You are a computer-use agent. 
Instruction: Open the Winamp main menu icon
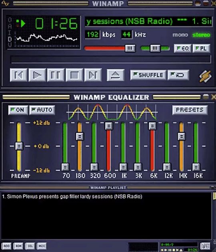[5, 3]
